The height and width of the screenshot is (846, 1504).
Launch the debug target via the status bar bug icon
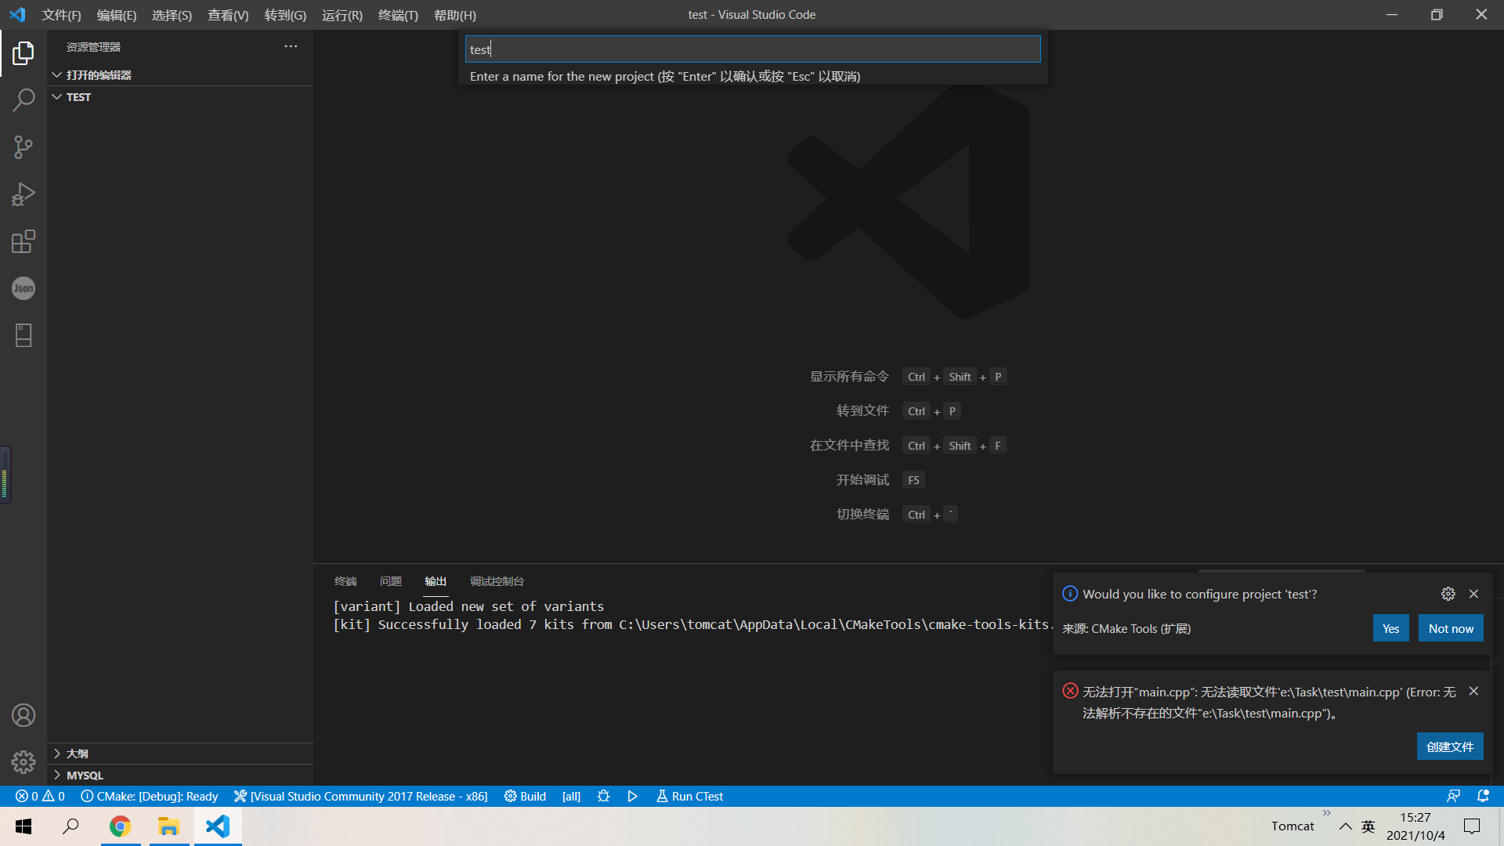[x=603, y=796]
